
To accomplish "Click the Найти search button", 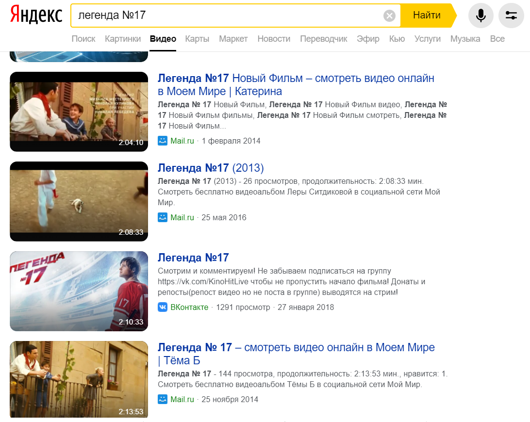I will [x=427, y=16].
